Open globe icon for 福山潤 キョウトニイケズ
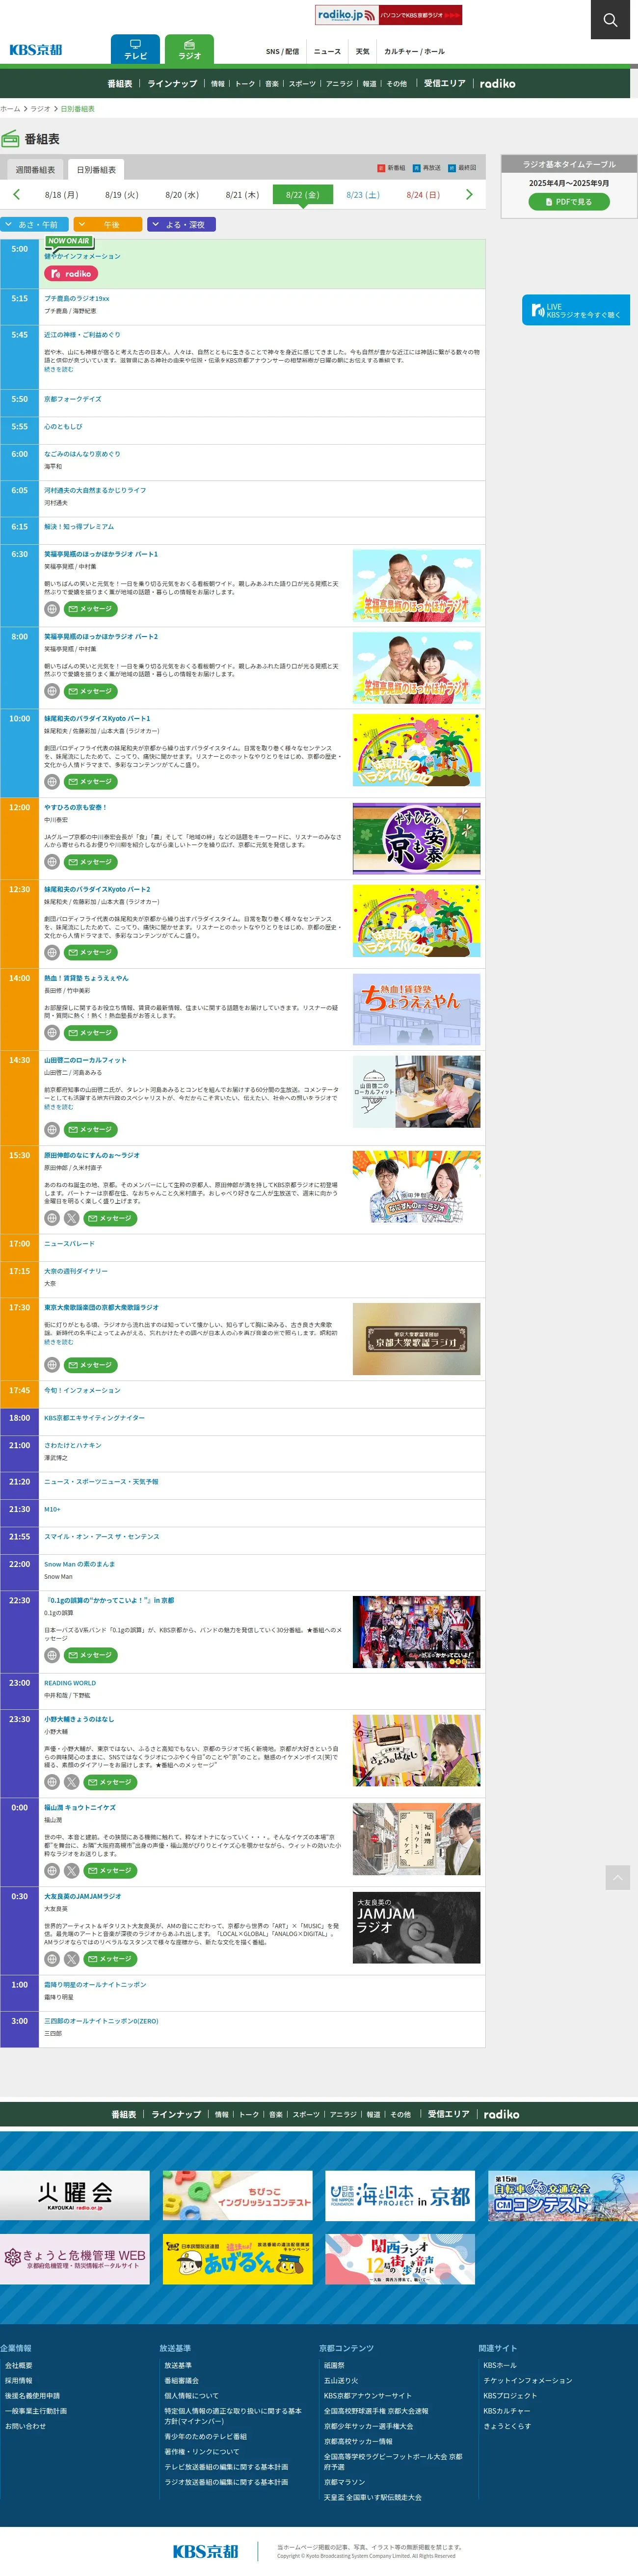Viewport: 638px width, 2576px height. click(x=52, y=1870)
